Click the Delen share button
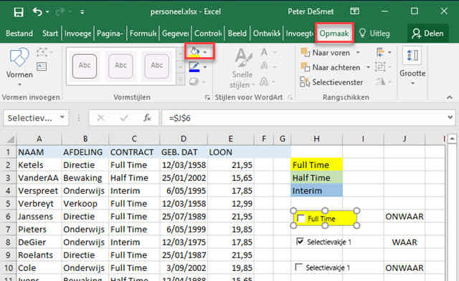Viewport: 459px width, 281px height. click(x=427, y=34)
